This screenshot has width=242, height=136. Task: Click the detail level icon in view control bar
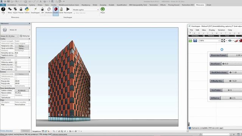pyautogui.click(x=43, y=131)
